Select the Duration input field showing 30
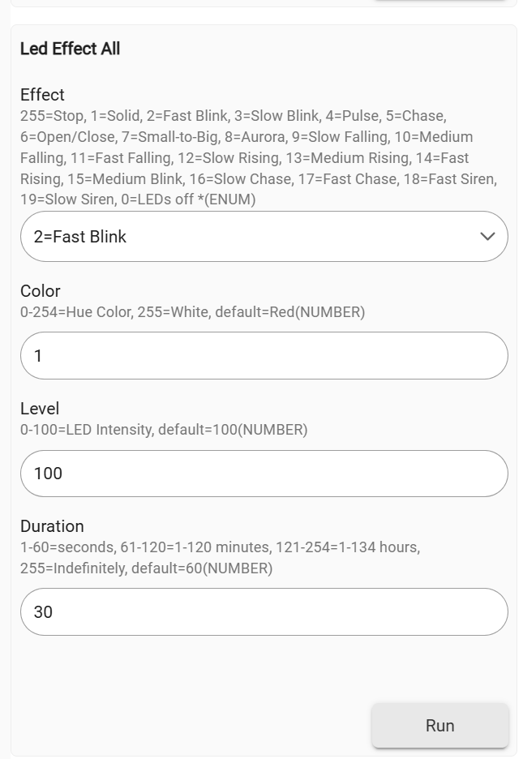The height and width of the screenshot is (759, 523). (264, 612)
